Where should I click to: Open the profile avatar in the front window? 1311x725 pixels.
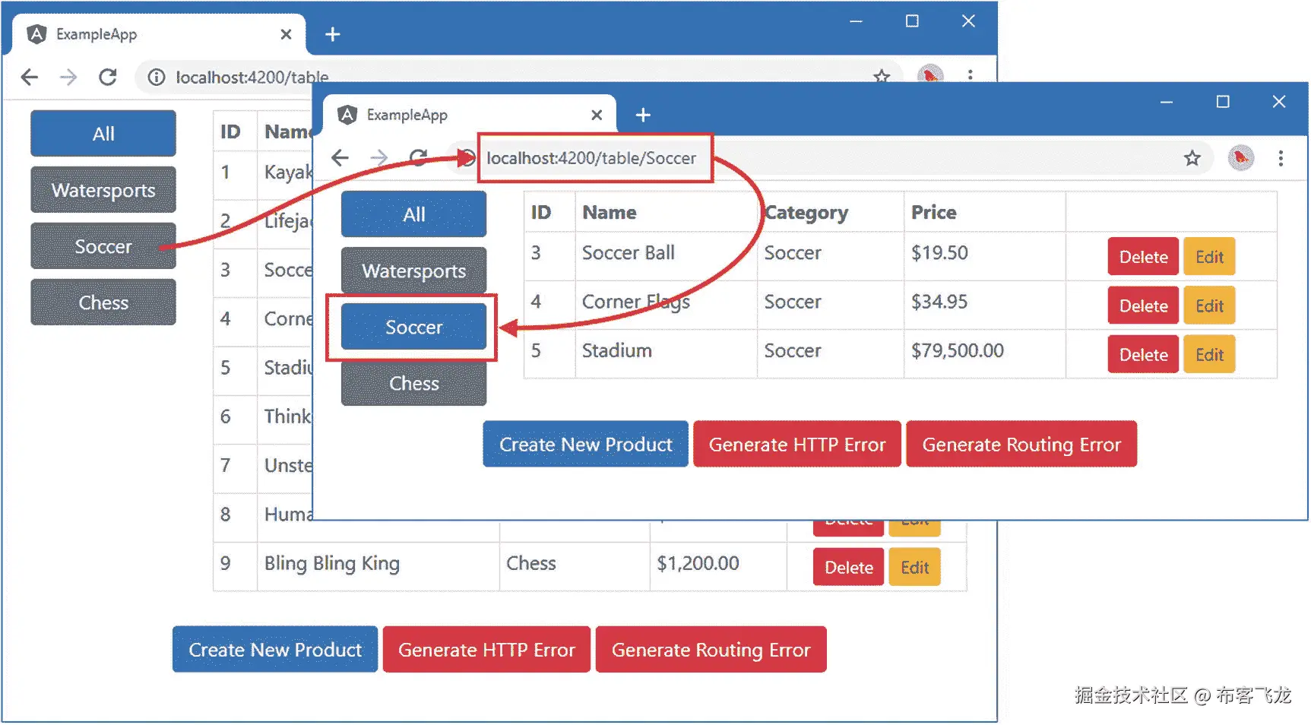1240,158
